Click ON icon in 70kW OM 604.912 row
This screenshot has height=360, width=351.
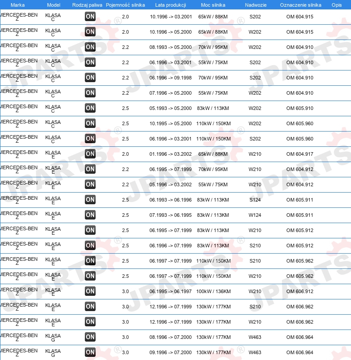[90, 169]
